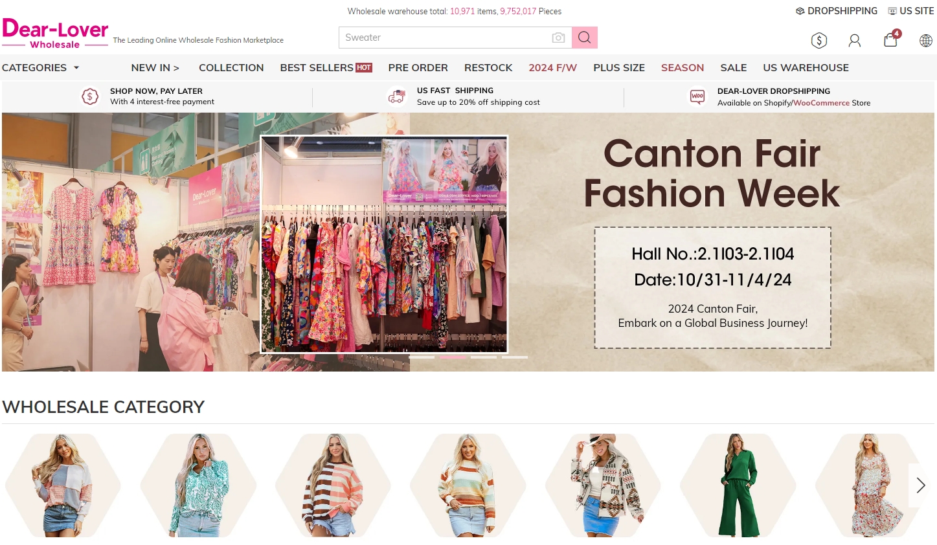
Task: Select the fourth banner slide indicator
Action: pyautogui.click(x=515, y=357)
